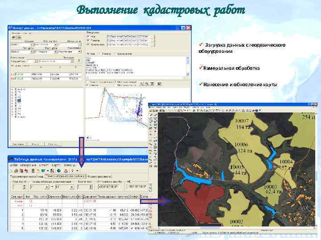Toggle the first checkbox under Результат
This screenshot has width=321, height=240.
coord(88,37)
